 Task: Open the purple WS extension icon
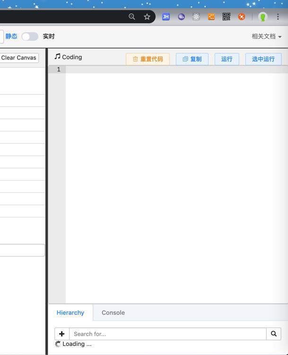pos(181,17)
